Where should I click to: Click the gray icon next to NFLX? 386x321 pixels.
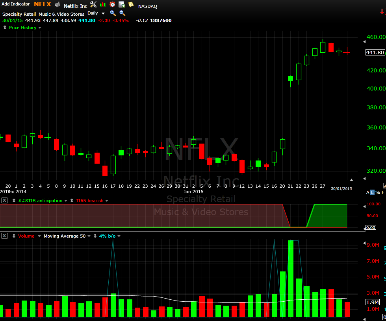[x=58, y=4]
